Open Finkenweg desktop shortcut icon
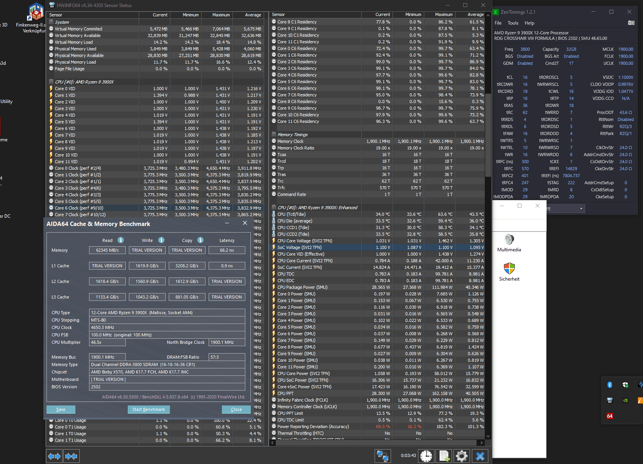Image resolution: width=643 pixels, height=464 pixels. tap(36, 12)
